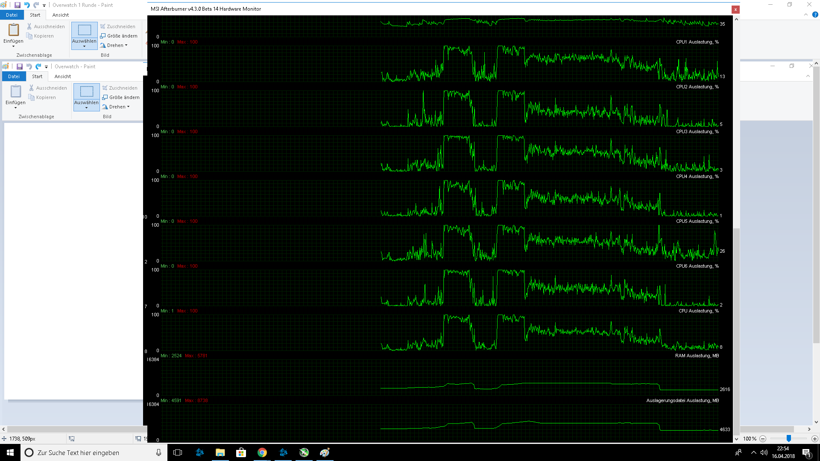Click the zoom-out minus button in Paint statusbar
This screenshot has width=820, height=461.
click(763, 439)
